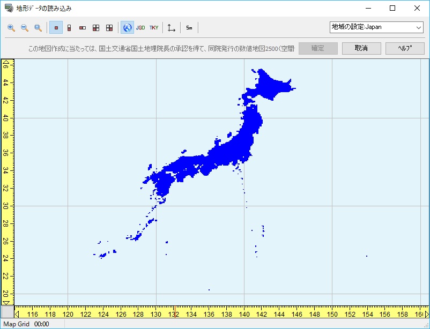Click the ﾍﾙﾌﾟ help button
The image size is (430, 329).
pyautogui.click(x=405, y=48)
